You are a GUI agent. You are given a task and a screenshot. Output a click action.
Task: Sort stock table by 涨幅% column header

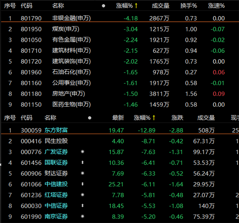(x=145, y=118)
